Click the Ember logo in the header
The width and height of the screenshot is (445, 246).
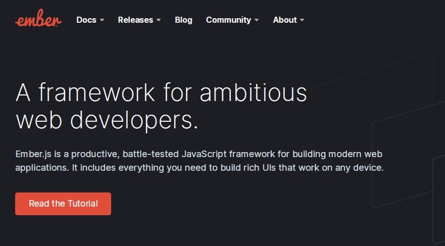[38, 20]
